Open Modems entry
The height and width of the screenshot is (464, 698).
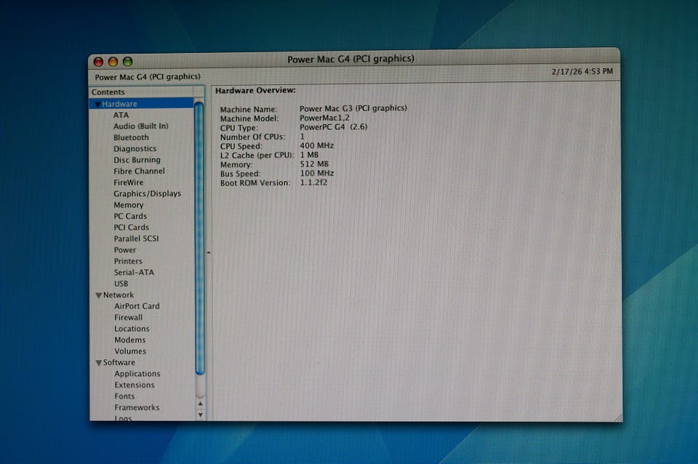coord(129,340)
